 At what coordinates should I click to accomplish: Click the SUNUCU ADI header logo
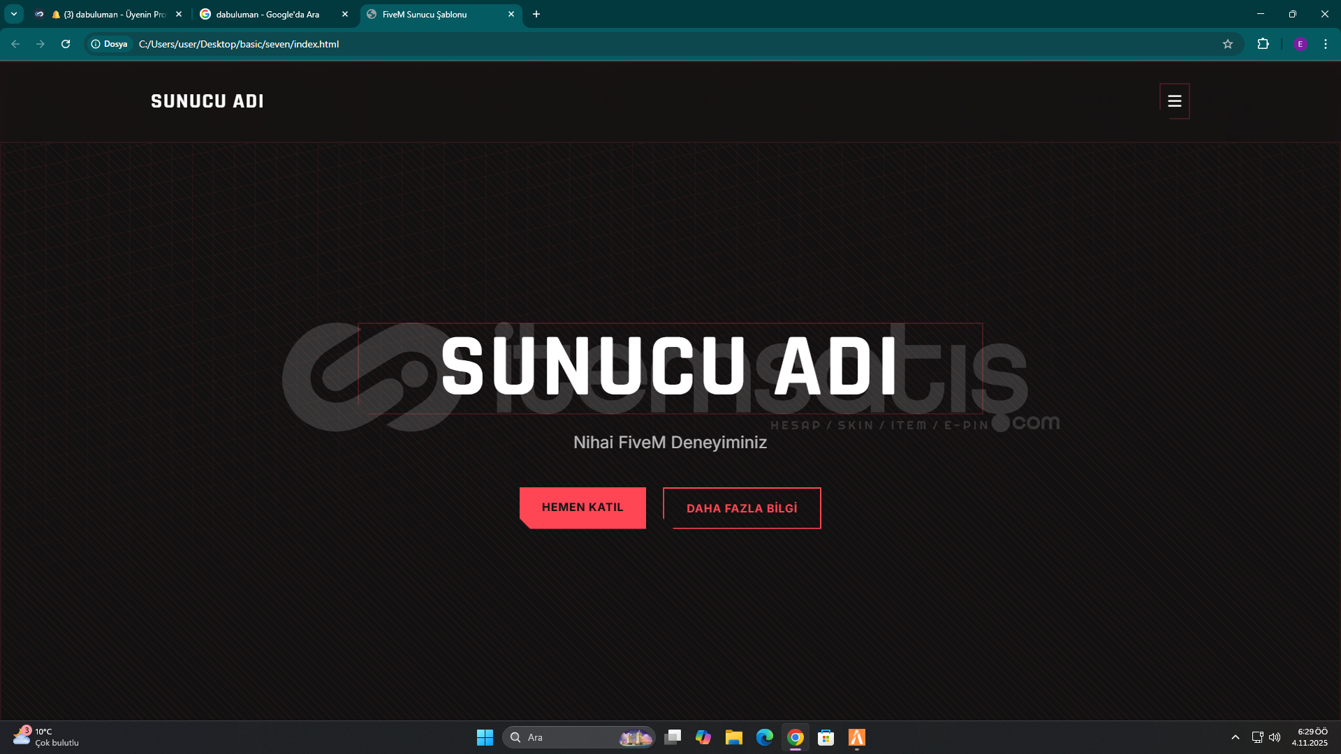(207, 101)
